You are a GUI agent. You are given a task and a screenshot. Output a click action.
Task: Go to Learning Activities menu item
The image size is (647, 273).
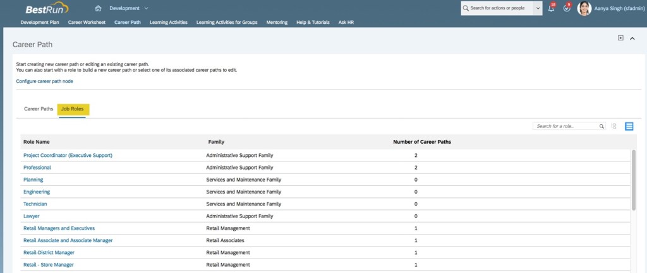(168, 22)
